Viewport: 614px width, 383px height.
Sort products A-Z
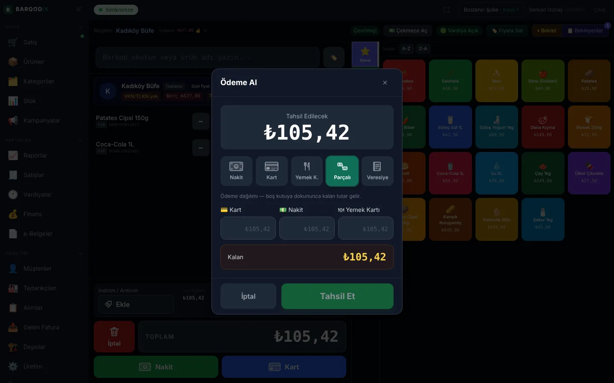tap(406, 49)
